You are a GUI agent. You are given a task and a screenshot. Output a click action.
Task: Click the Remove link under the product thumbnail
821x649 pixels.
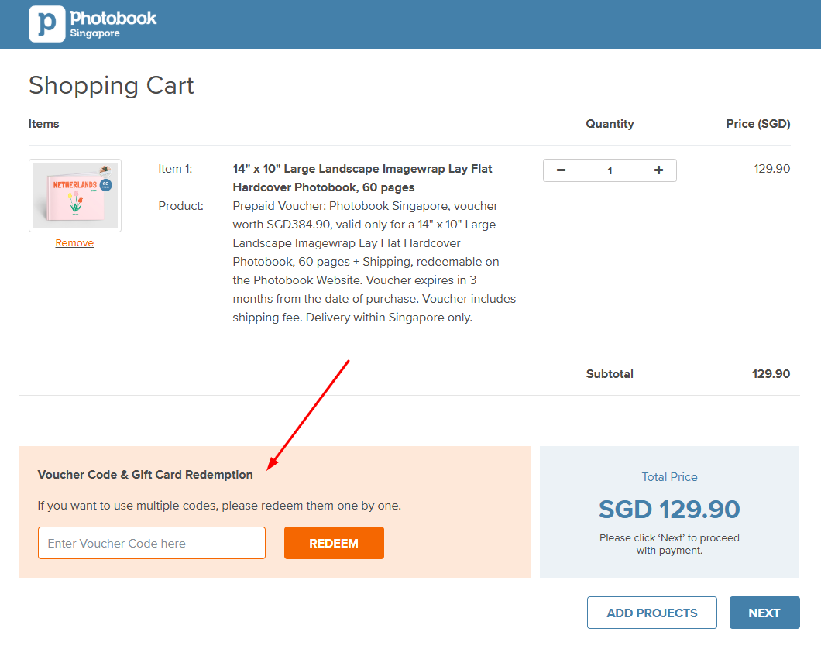pyautogui.click(x=74, y=242)
